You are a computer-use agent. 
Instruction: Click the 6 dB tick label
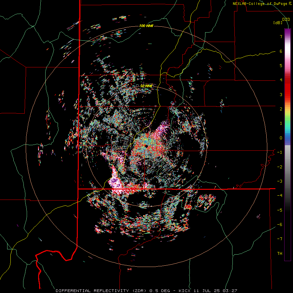click(281, 51)
